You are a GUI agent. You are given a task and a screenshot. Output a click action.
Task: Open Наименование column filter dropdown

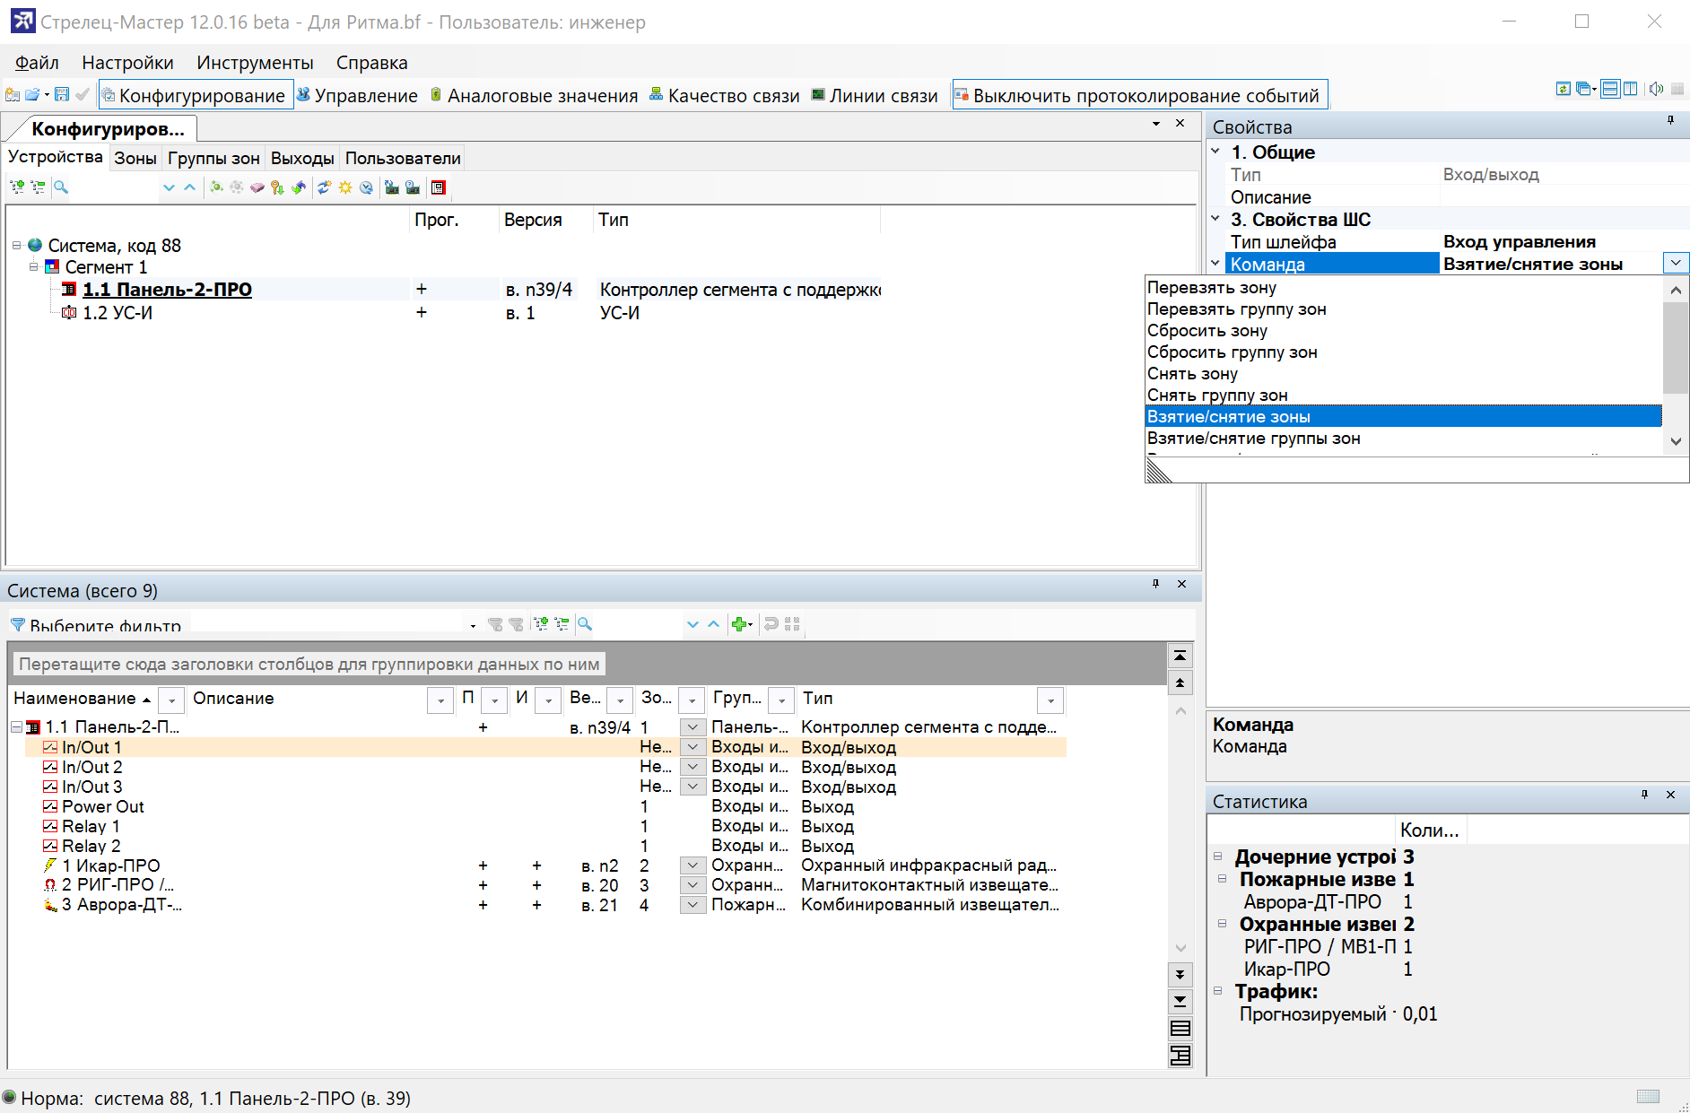(x=171, y=700)
